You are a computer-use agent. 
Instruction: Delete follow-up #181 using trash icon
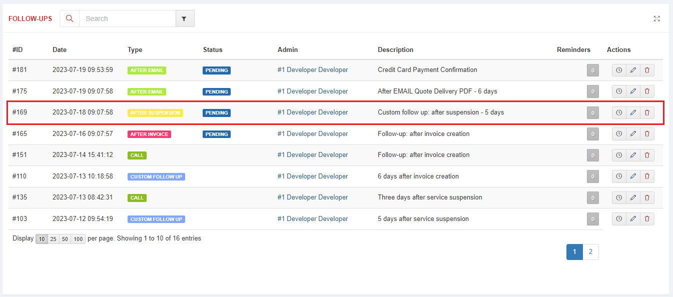[647, 70]
